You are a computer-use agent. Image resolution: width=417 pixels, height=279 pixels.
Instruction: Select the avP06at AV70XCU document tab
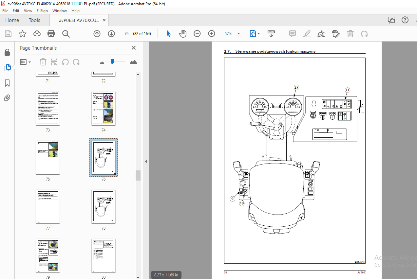click(79, 20)
